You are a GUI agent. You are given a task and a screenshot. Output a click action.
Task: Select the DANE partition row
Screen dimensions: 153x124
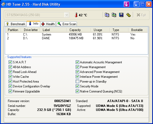76,38
